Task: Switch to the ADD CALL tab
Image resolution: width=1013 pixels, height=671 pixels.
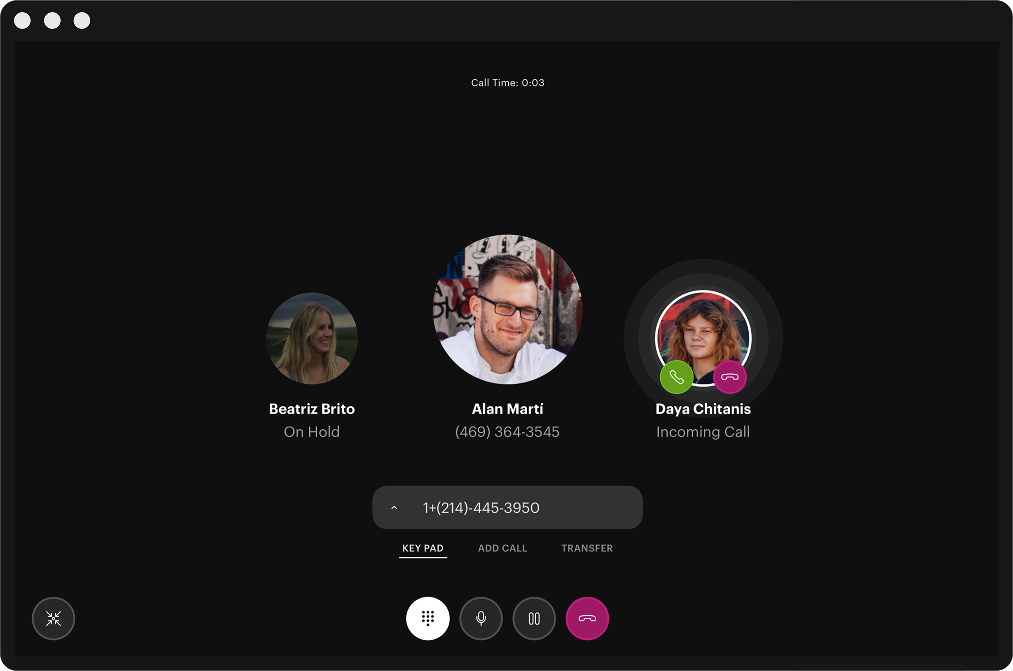Action: [x=502, y=548]
